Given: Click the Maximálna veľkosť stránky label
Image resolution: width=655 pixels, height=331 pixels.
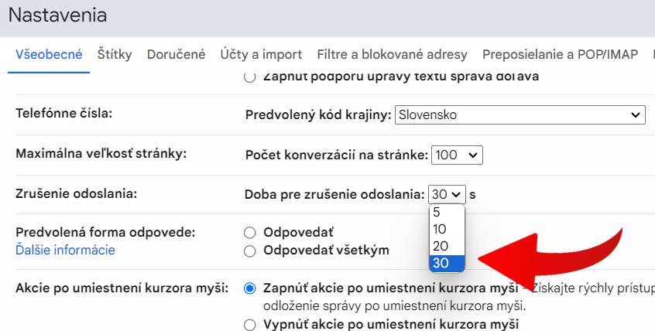Looking at the screenshot, I should click(x=101, y=154).
